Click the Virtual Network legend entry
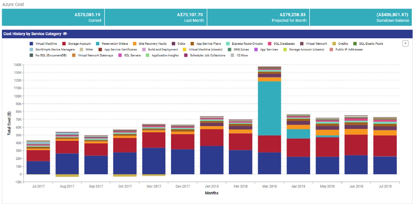Screen dimensions: 416x204 point(313,44)
